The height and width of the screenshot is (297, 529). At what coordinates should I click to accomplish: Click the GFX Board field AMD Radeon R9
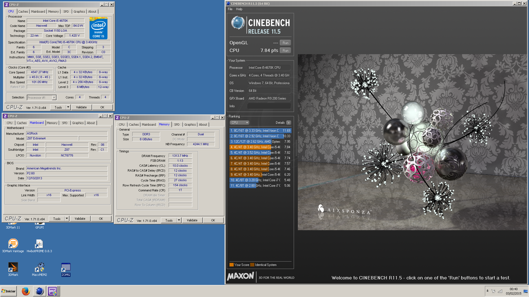pyautogui.click(x=269, y=98)
